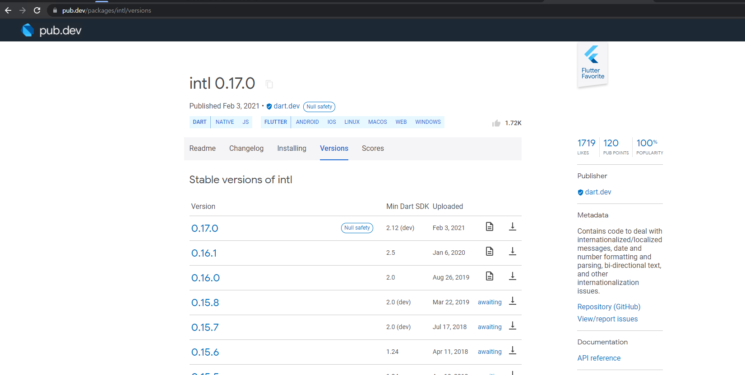Image resolution: width=745 pixels, height=375 pixels.
Task: Click awaiting link for version 0.15.7
Action: click(x=490, y=327)
